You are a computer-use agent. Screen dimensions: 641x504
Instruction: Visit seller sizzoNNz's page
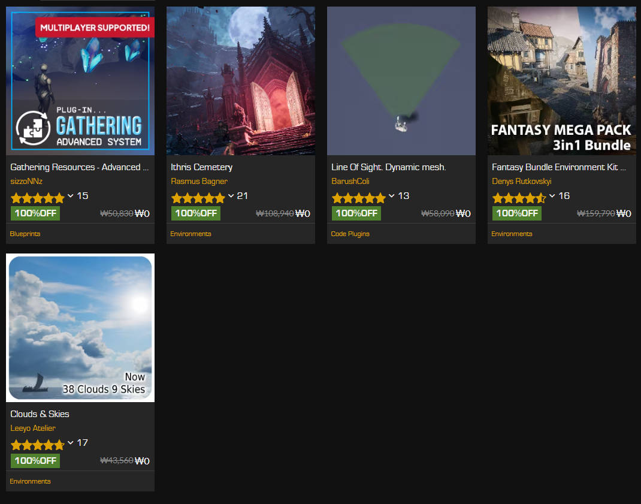[26, 181]
